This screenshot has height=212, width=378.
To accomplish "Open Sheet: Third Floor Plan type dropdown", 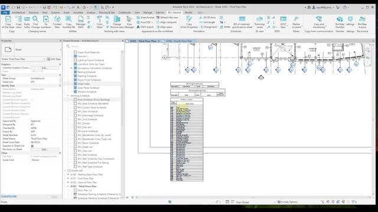I will click(23, 59).
